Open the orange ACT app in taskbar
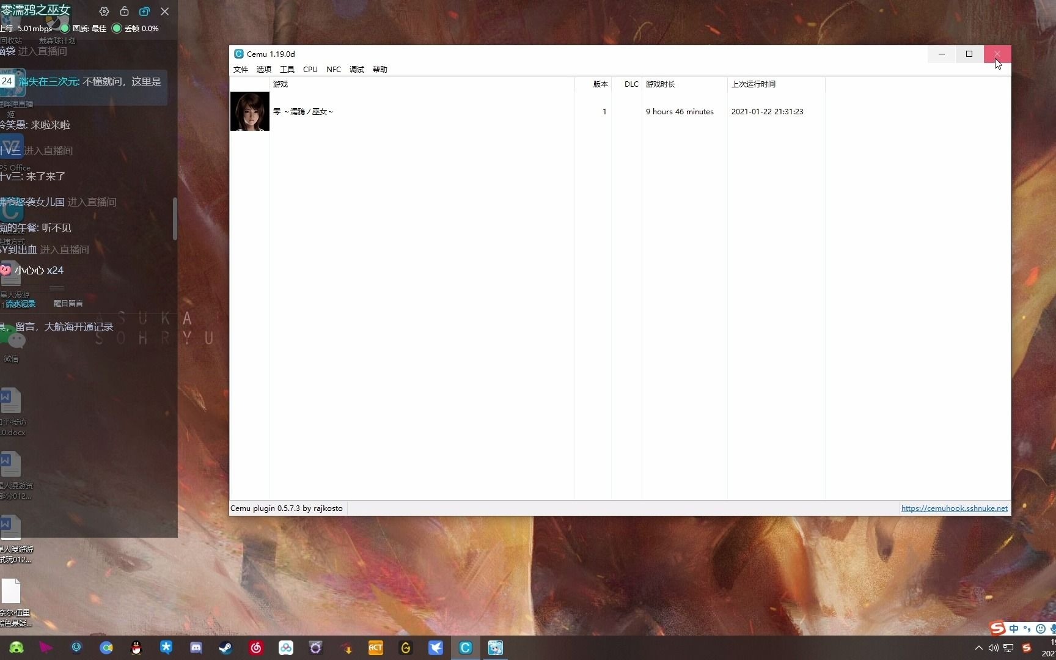1056x660 pixels. coord(376,648)
